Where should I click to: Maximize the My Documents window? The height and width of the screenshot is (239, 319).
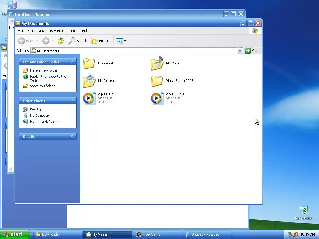point(251,23)
